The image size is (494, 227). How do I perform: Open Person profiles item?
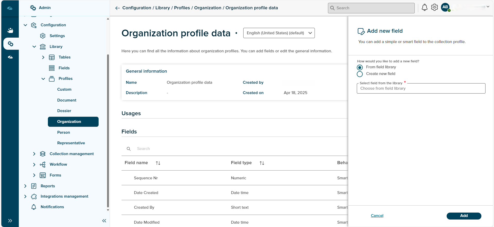64,132
